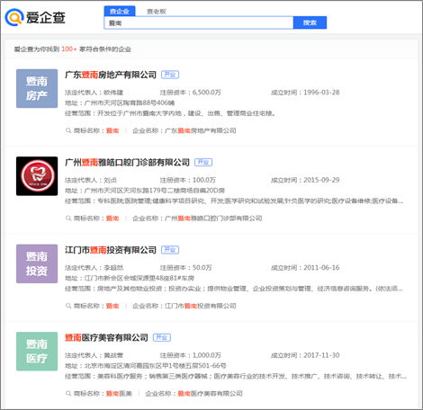
Task: Click registered capital 1,000.0万
Action: coord(207,355)
